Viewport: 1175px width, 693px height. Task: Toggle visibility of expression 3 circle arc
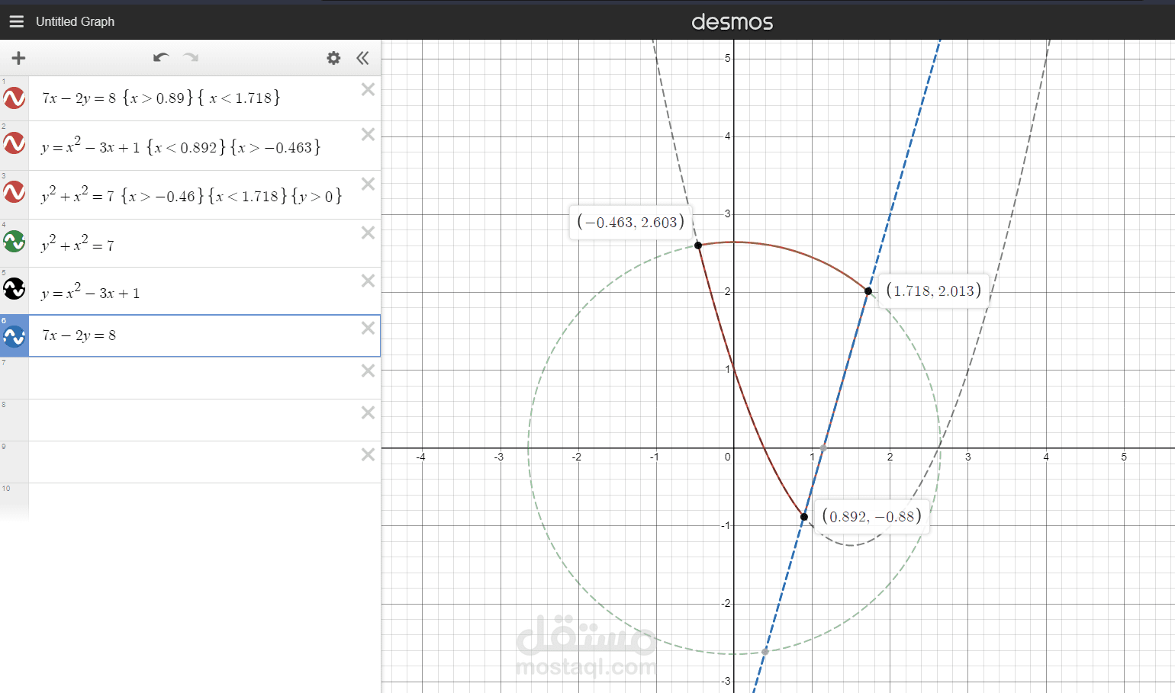[x=14, y=192]
